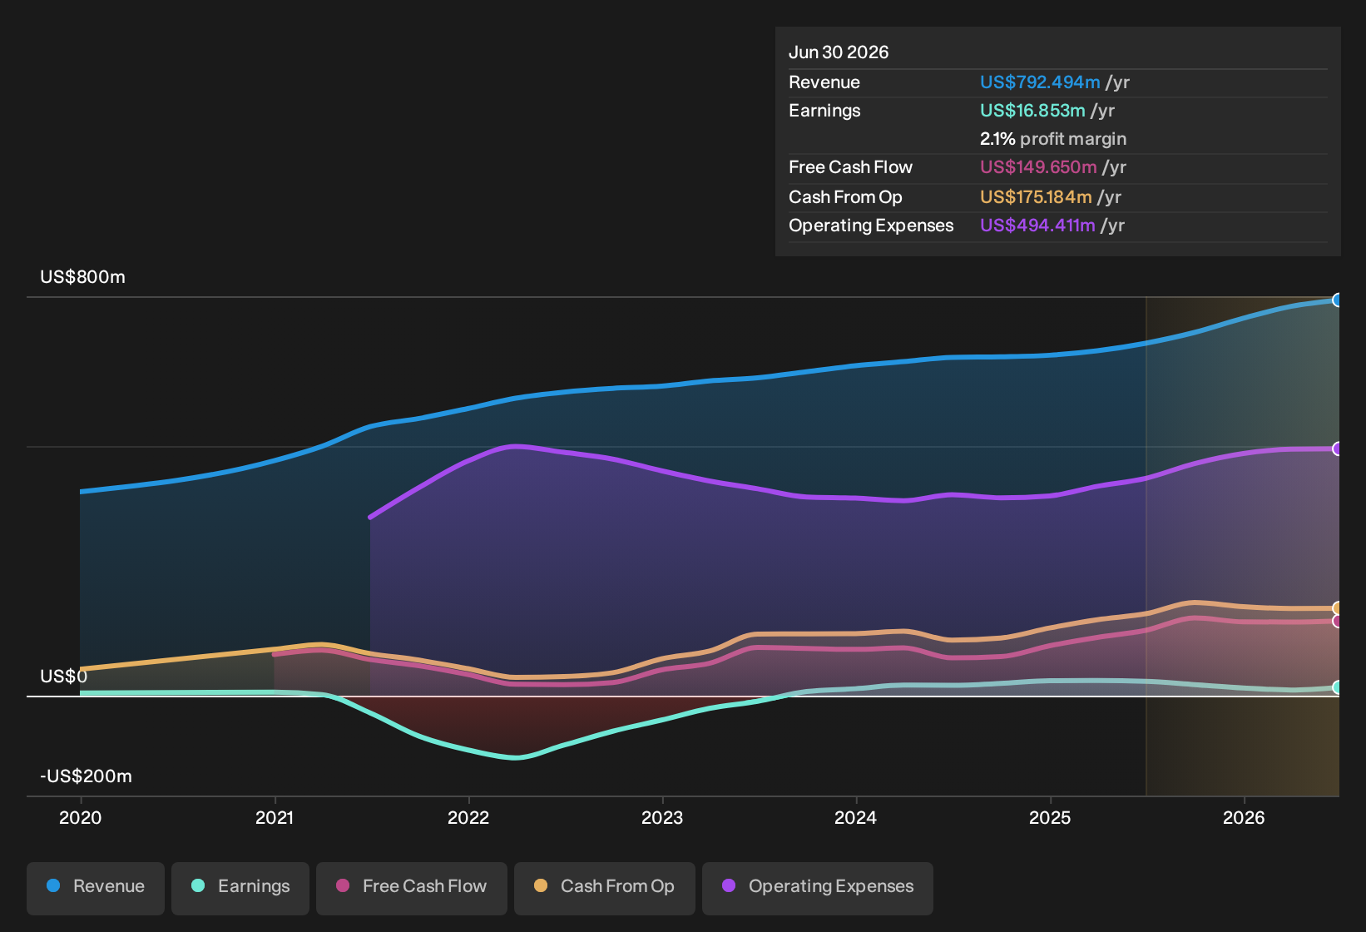
Task: Click the 2022 x-axis label
Action: point(468,818)
